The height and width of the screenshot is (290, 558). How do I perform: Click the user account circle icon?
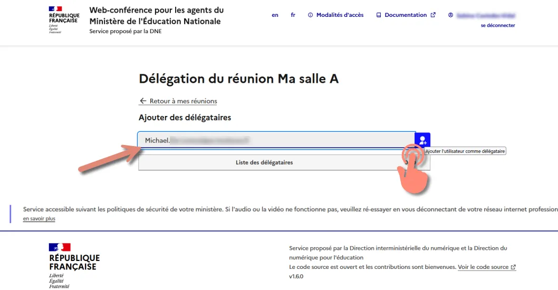tap(450, 15)
